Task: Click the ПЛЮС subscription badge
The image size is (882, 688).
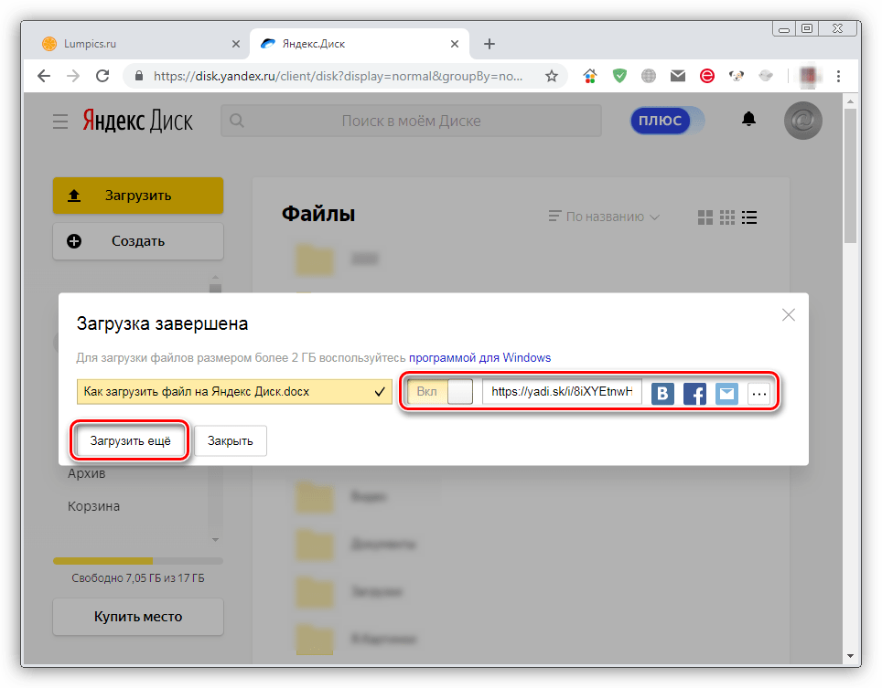Action: click(x=667, y=121)
